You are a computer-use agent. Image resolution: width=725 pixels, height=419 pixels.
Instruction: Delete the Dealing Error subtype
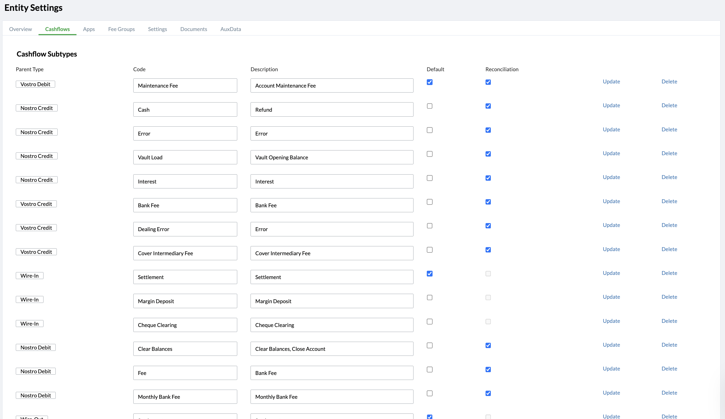669,225
